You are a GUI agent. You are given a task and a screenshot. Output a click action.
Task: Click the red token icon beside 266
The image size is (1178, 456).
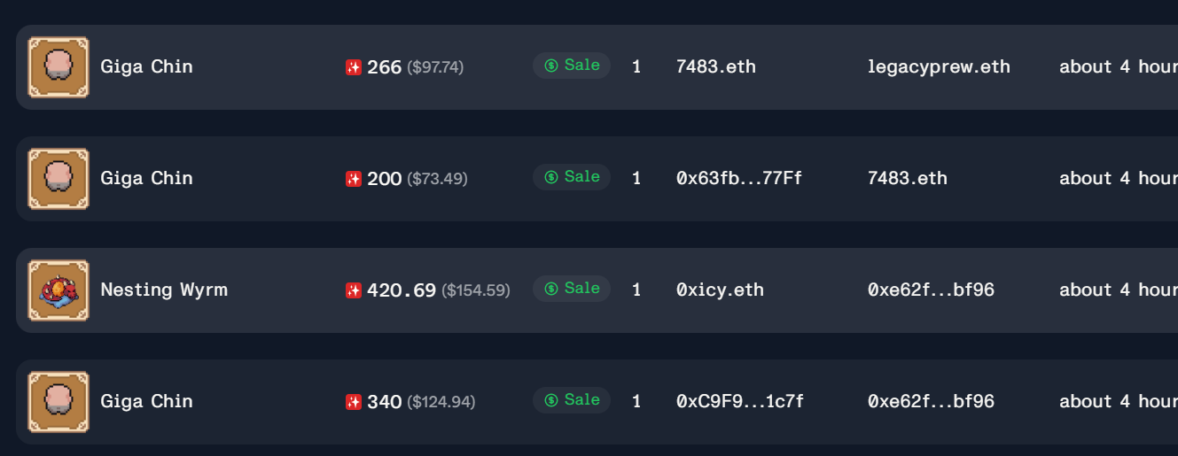[x=354, y=67]
